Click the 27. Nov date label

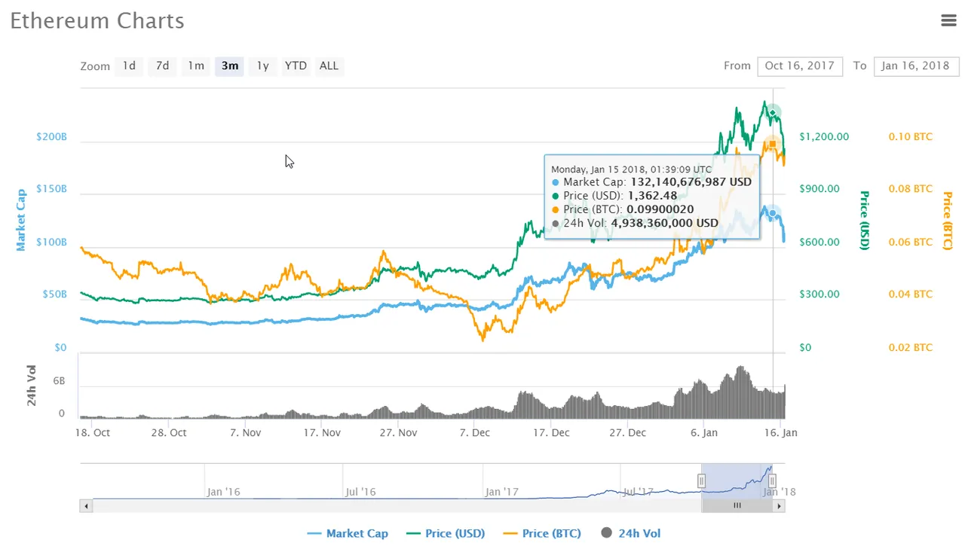point(398,433)
